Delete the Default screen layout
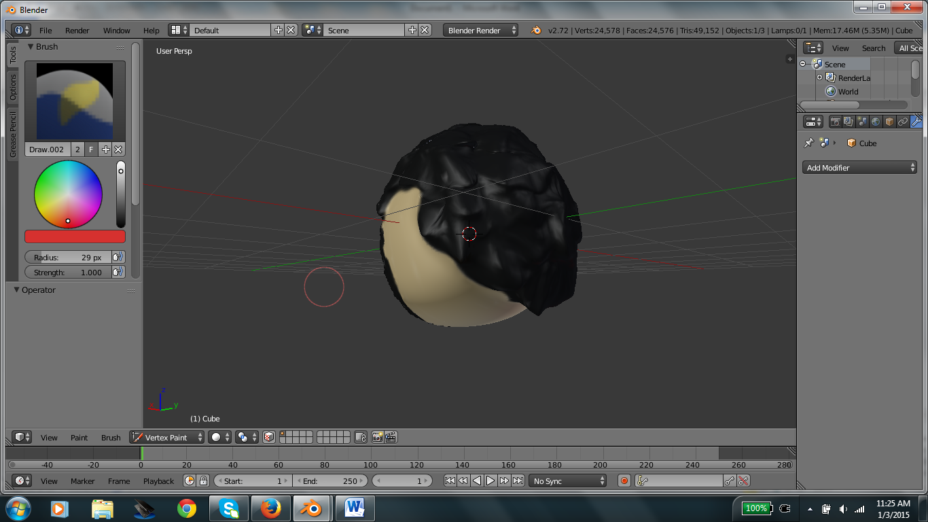 [x=291, y=30]
